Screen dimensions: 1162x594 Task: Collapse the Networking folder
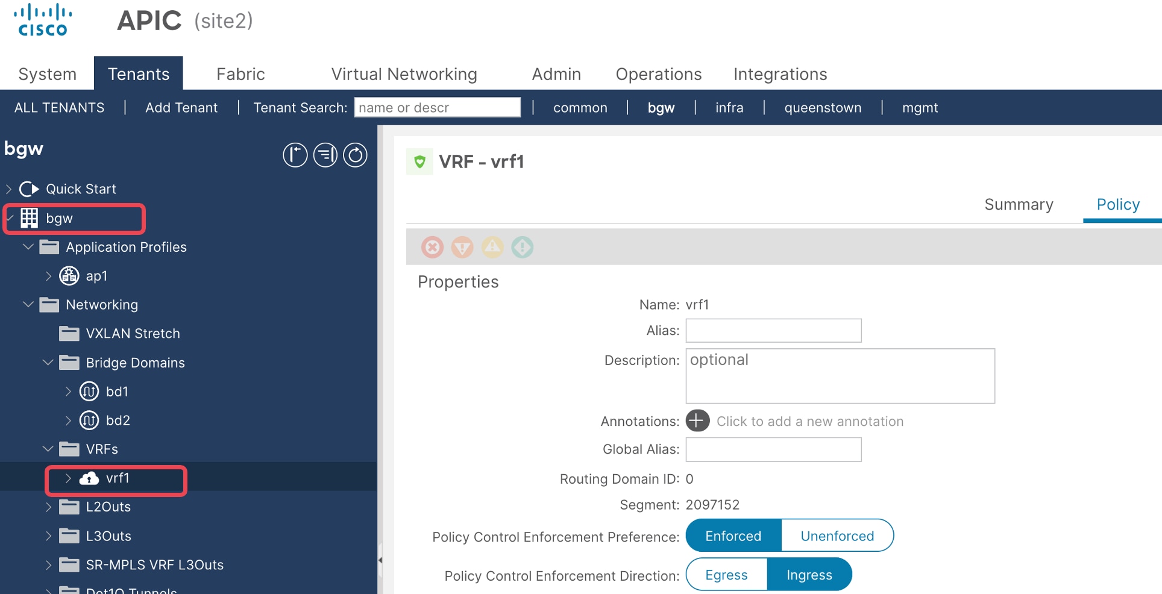coord(28,305)
